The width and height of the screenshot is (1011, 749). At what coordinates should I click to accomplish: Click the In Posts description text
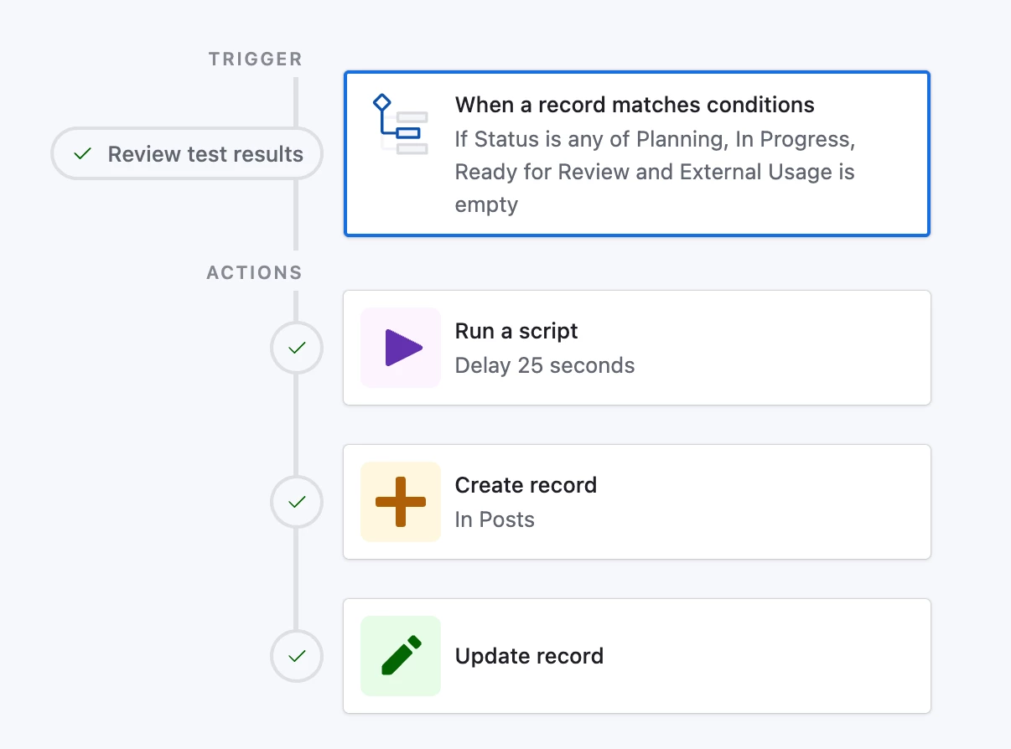pos(495,520)
